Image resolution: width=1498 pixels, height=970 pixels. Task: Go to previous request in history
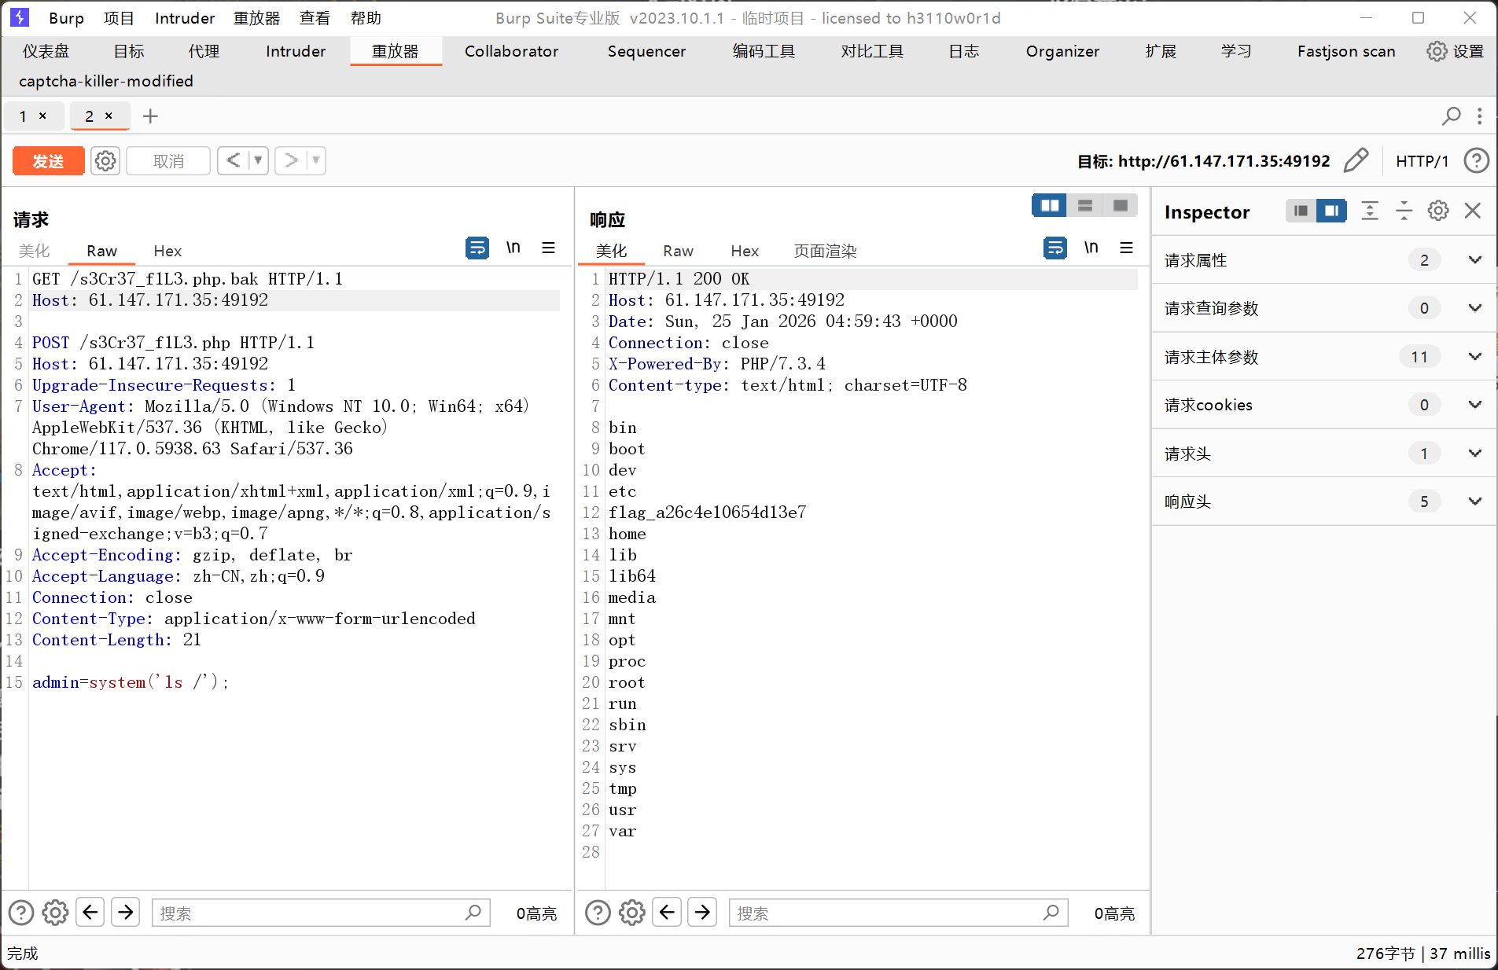click(234, 161)
